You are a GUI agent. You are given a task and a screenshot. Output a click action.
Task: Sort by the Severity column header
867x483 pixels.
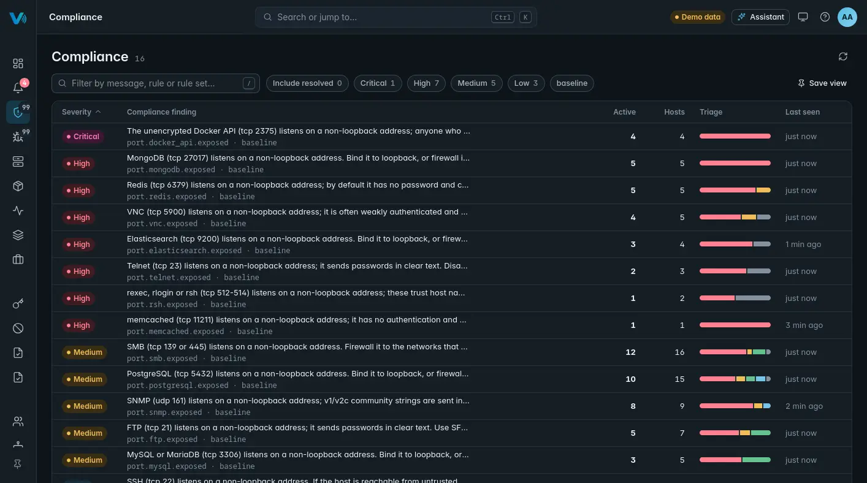click(x=82, y=112)
